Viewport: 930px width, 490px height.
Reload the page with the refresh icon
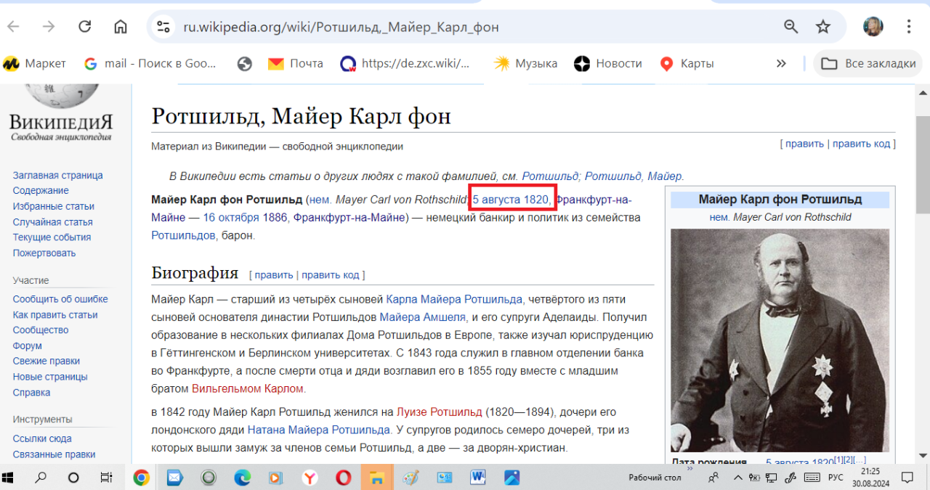pos(85,27)
